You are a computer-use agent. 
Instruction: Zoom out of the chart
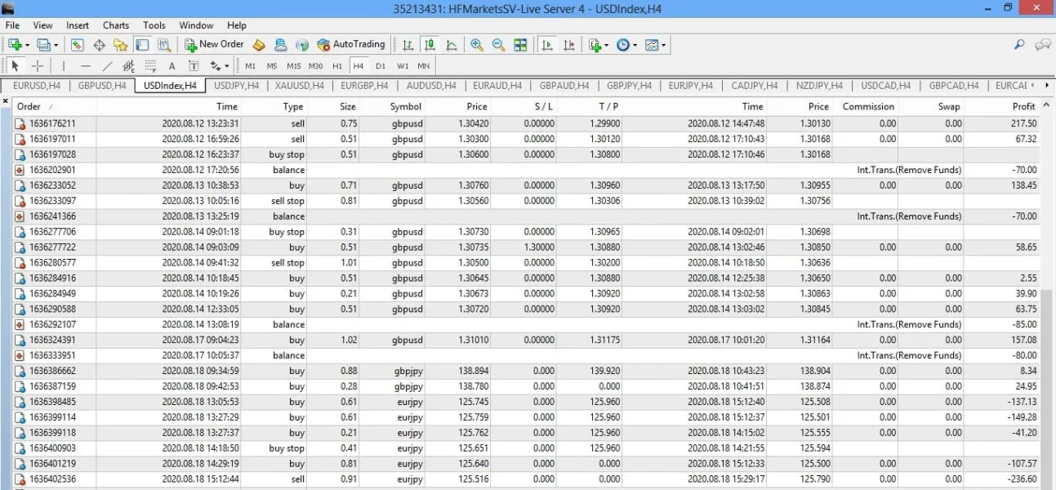pyautogui.click(x=498, y=45)
